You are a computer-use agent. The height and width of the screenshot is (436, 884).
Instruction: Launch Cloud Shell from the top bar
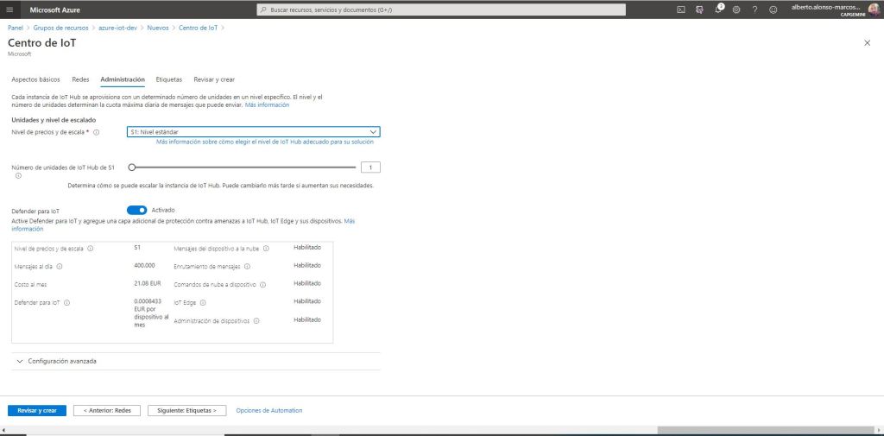pos(681,9)
